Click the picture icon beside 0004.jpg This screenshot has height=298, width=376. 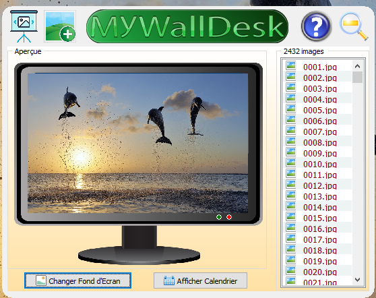click(291, 98)
